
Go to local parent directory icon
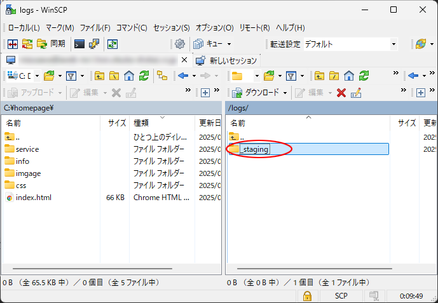click(x=100, y=76)
